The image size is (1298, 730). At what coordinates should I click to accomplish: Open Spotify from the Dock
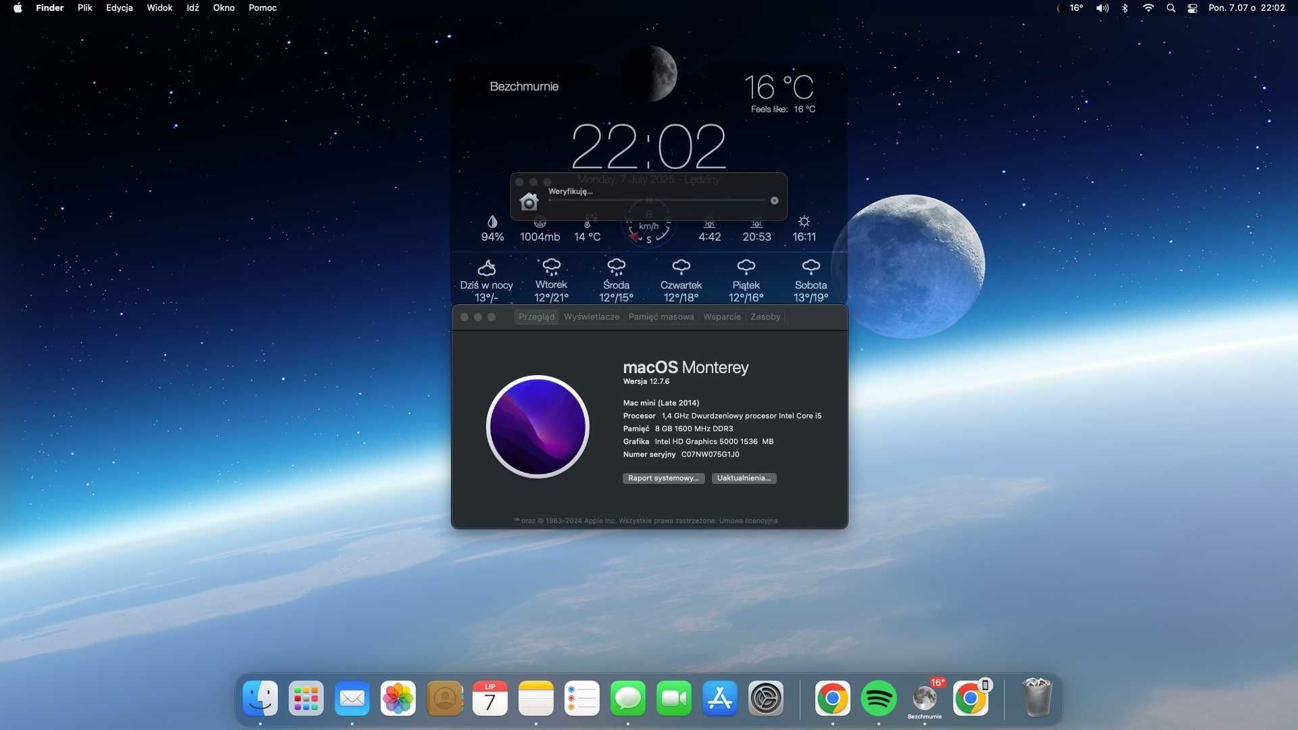(x=879, y=698)
